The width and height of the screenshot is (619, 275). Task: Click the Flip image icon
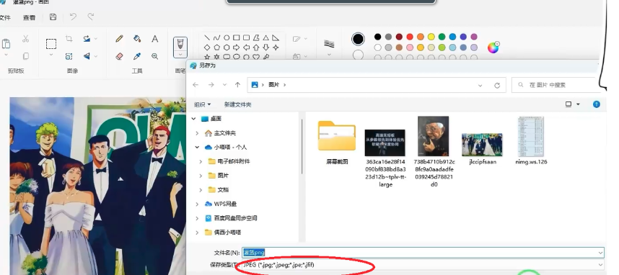coord(87,56)
